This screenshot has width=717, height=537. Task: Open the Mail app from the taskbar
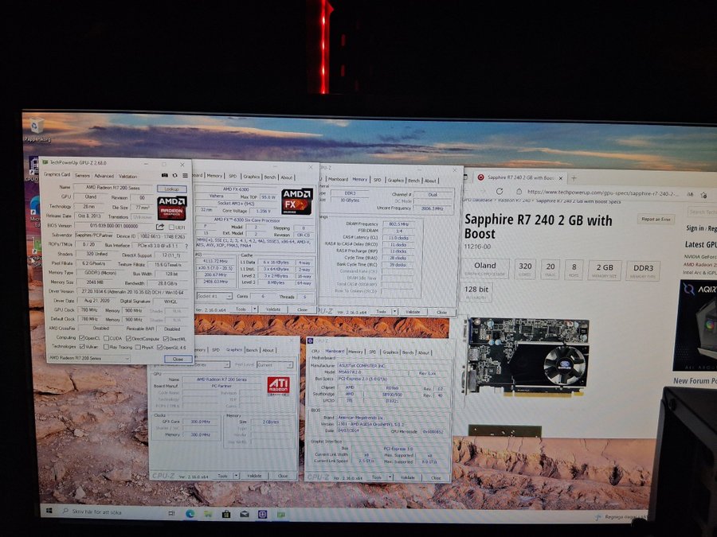[x=245, y=515]
